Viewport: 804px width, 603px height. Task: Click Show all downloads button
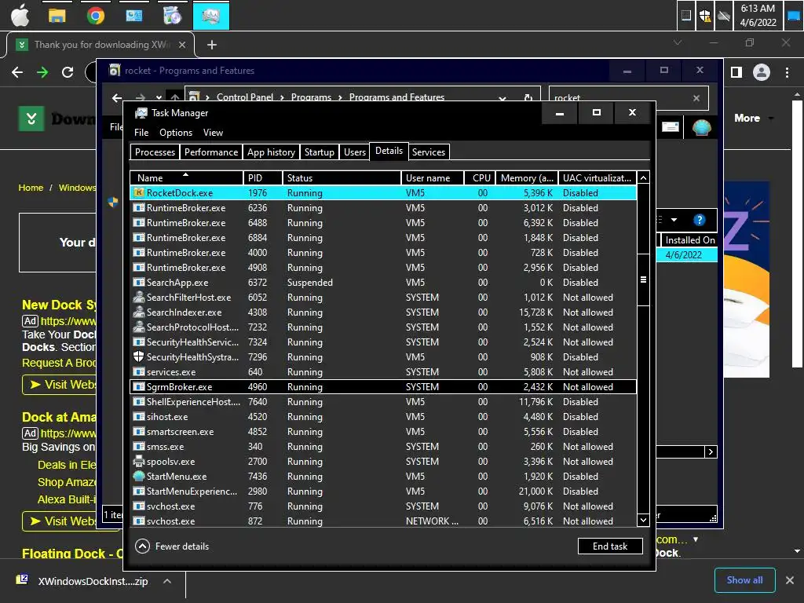744,580
